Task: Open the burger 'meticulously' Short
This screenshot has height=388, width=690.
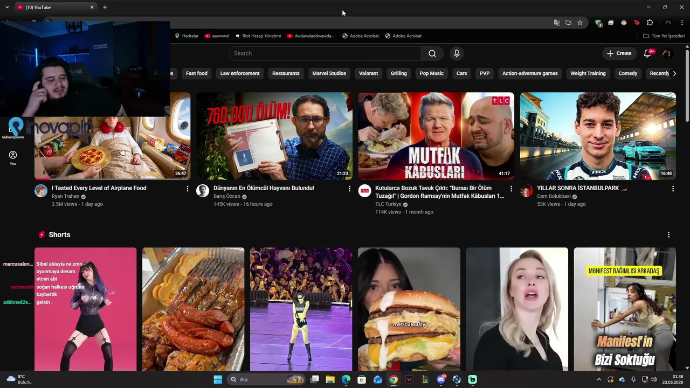Action: point(409,309)
